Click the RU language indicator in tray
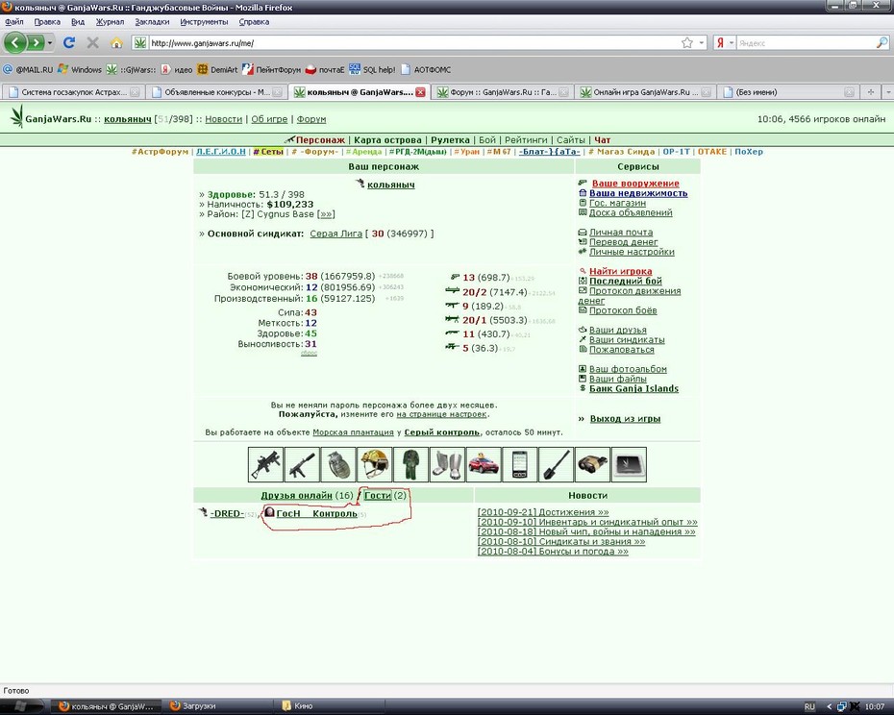The height and width of the screenshot is (715, 894). click(809, 706)
